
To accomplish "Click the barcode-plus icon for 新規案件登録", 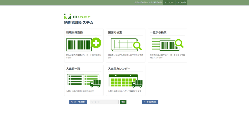I will pos(84,45).
